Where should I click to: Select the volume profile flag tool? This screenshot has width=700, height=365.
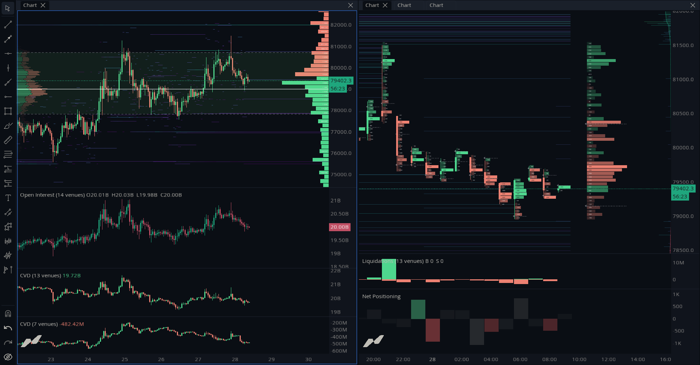8,270
